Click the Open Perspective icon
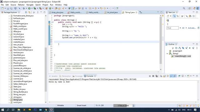The height and width of the screenshot is (112, 200). point(190,8)
